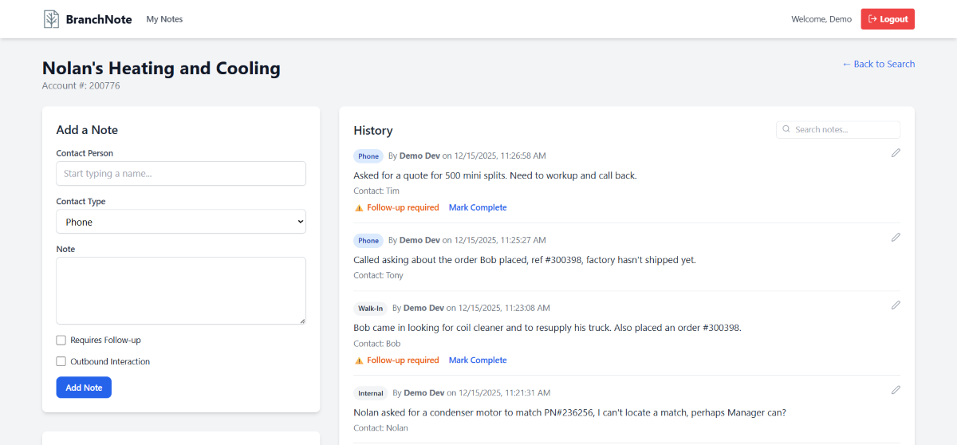Mark Tim's mini splits note complete

[x=478, y=207]
